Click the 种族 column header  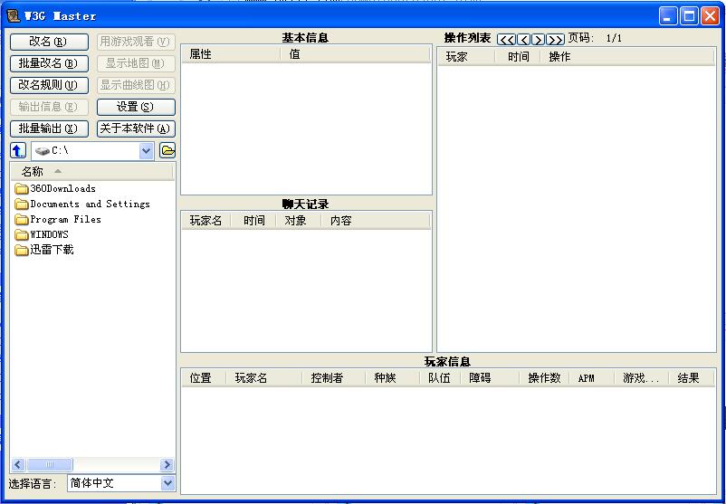[392, 378]
